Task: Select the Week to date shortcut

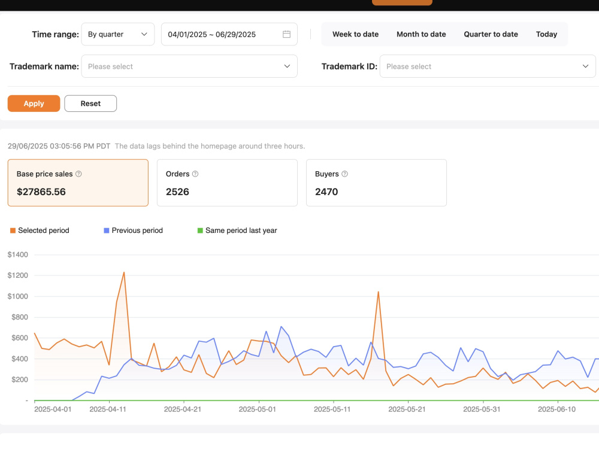Action: [x=355, y=34]
